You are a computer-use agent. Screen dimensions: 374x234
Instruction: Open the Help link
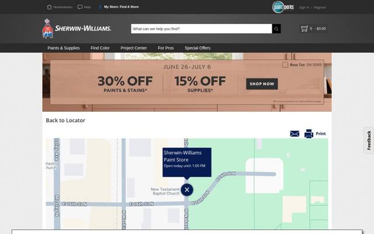click(x=87, y=7)
